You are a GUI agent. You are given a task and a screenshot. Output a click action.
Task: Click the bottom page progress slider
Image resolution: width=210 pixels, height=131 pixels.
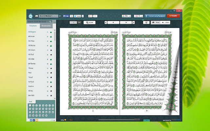tap(119, 120)
